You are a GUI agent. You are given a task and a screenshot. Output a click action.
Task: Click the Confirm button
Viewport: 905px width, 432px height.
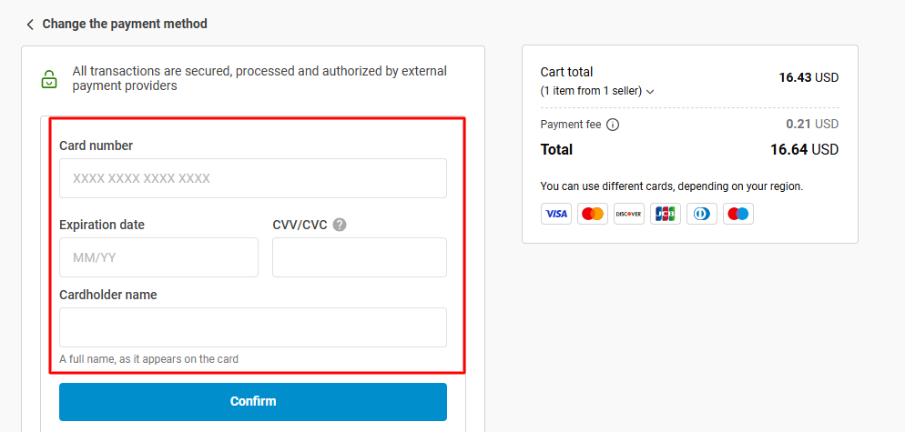pos(253,401)
